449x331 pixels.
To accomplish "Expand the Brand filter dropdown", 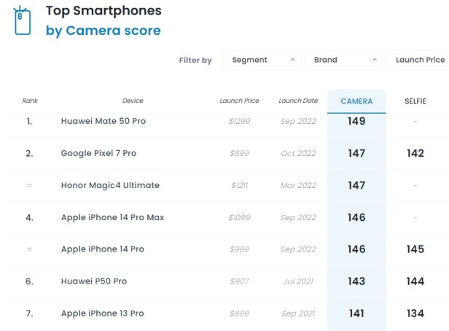I will tap(343, 60).
